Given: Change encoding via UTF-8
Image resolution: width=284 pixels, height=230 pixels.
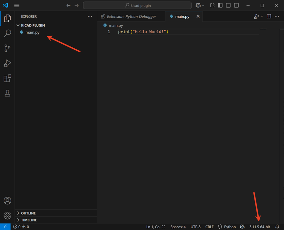Looking at the screenshot, I should coord(196,227).
